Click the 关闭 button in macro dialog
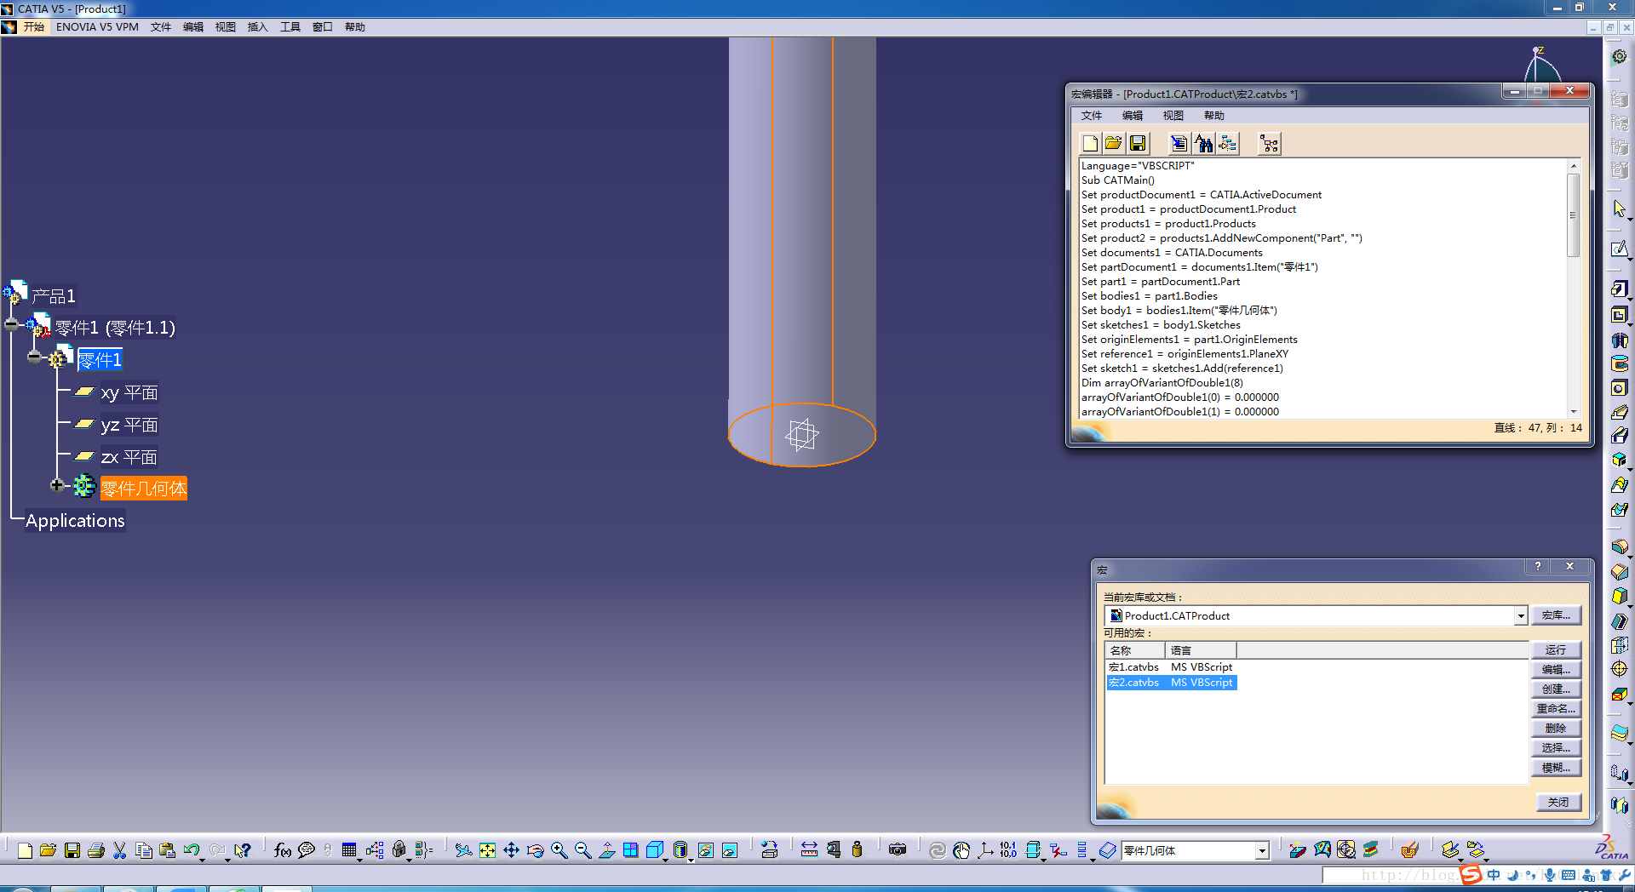Image resolution: width=1635 pixels, height=892 pixels. [x=1558, y=802]
